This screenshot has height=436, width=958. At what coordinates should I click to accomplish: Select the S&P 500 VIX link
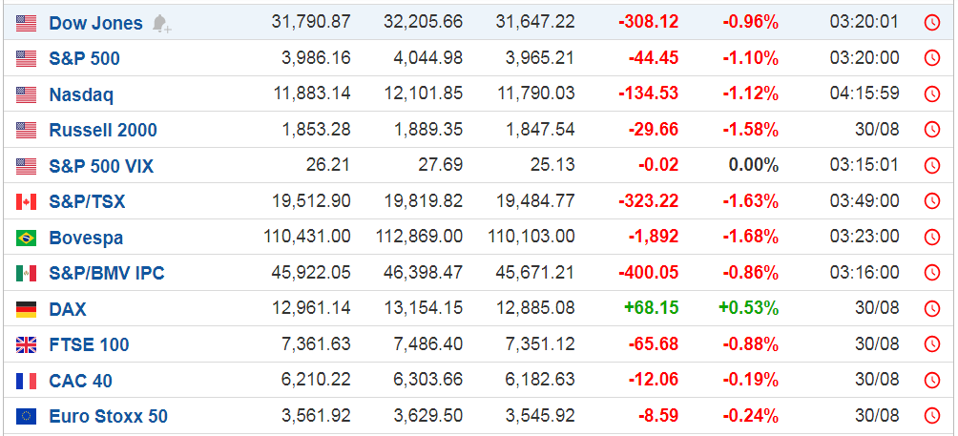[101, 166]
